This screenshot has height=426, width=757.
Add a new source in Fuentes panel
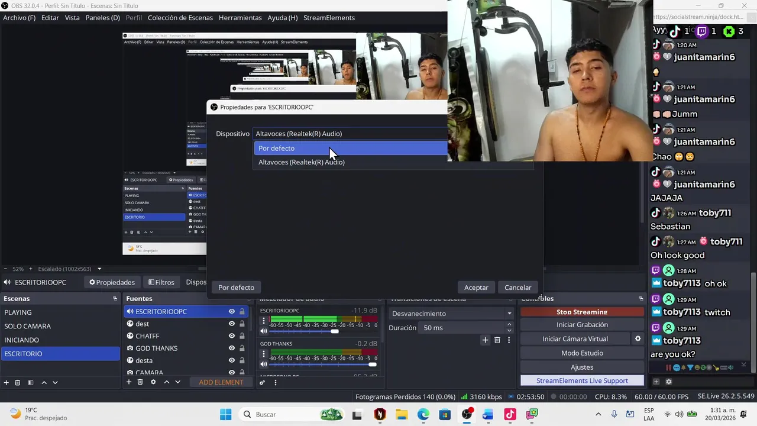129,382
